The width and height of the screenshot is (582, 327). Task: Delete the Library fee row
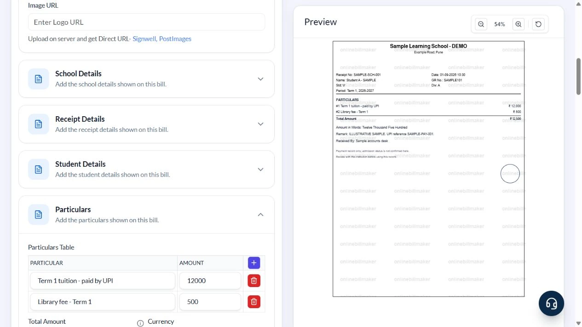[254, 302]
